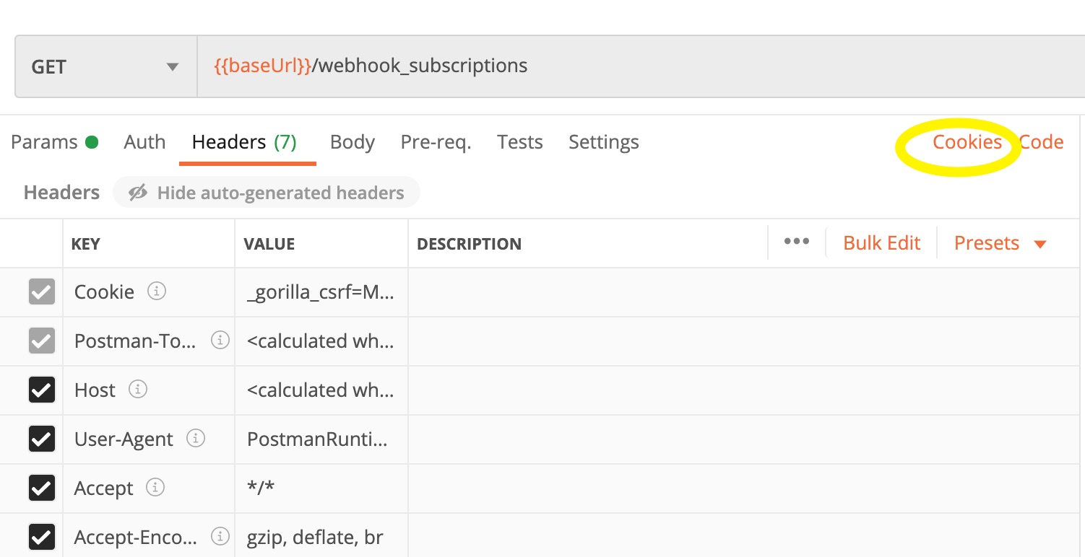Click the info icon beside Postman-Token
The height and width of the screenshot is (557, 1085).
click(x=220, y=341)
